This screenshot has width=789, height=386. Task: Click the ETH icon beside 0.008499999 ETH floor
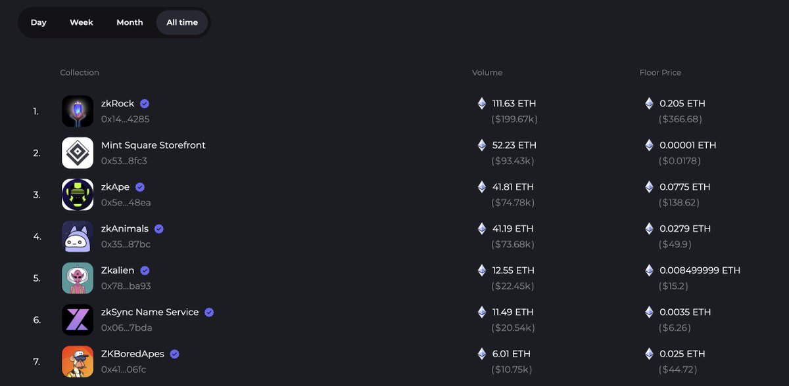[650, 270]
